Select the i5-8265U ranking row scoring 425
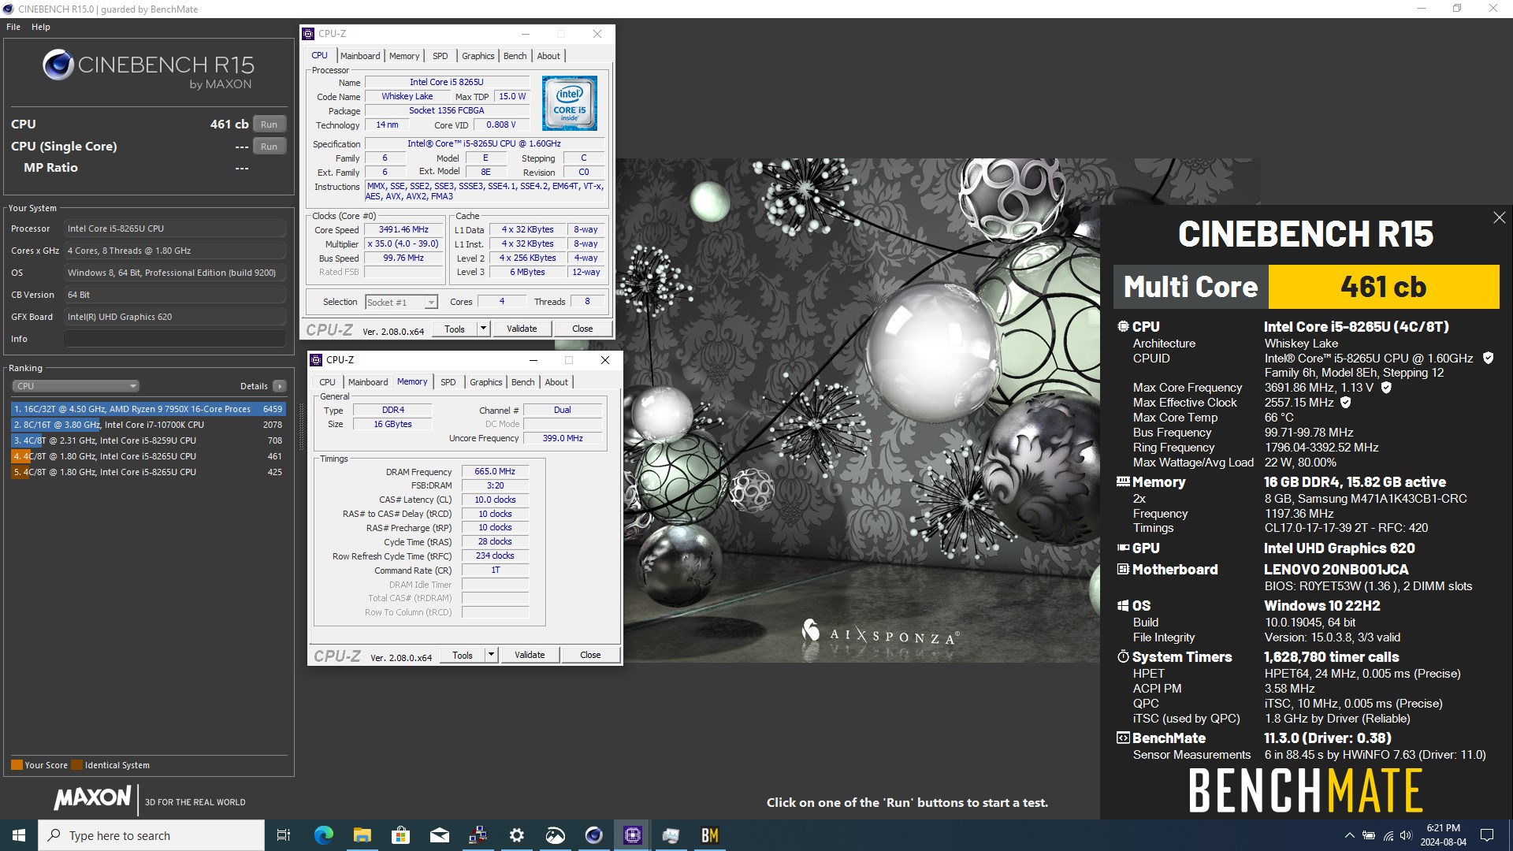 tap(148, 472)
